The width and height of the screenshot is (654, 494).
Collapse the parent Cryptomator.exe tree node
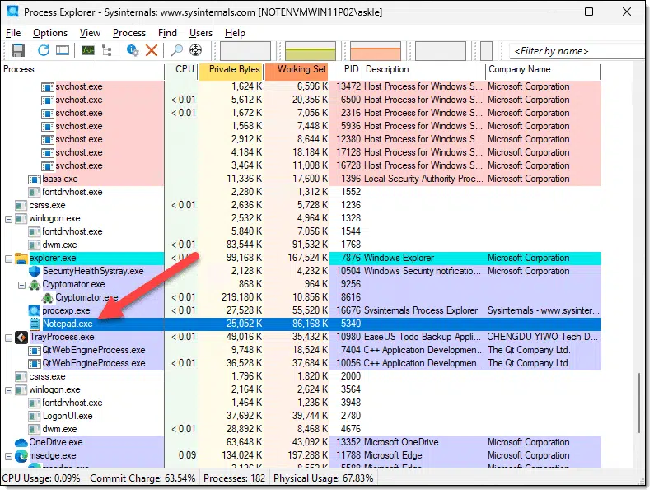click(x=21, y=285)
